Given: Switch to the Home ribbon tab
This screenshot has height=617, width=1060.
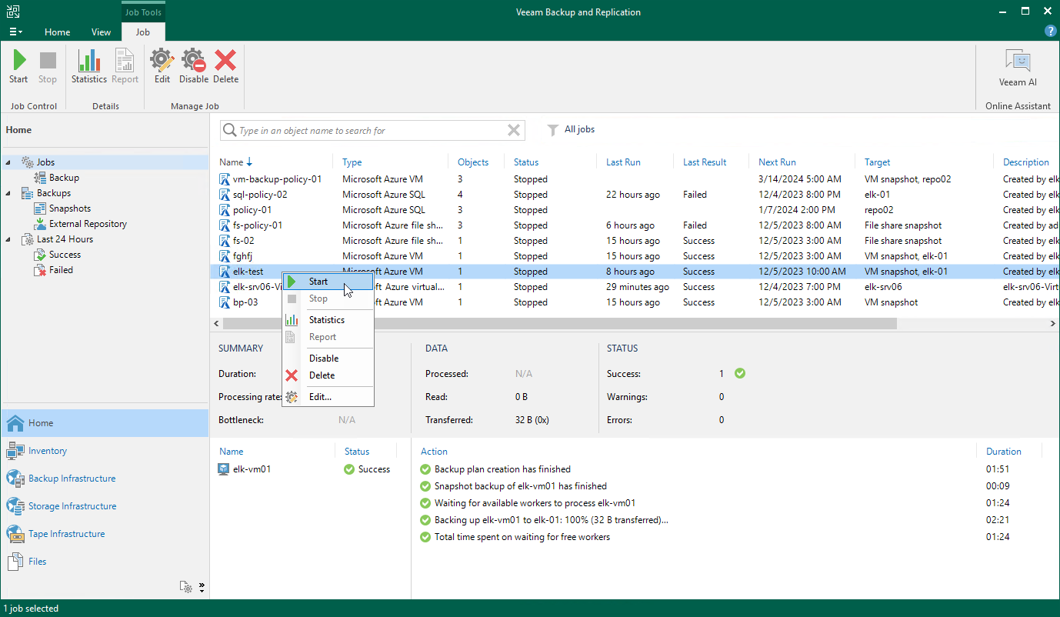Looking at the screenshot, I should (58, 32).
